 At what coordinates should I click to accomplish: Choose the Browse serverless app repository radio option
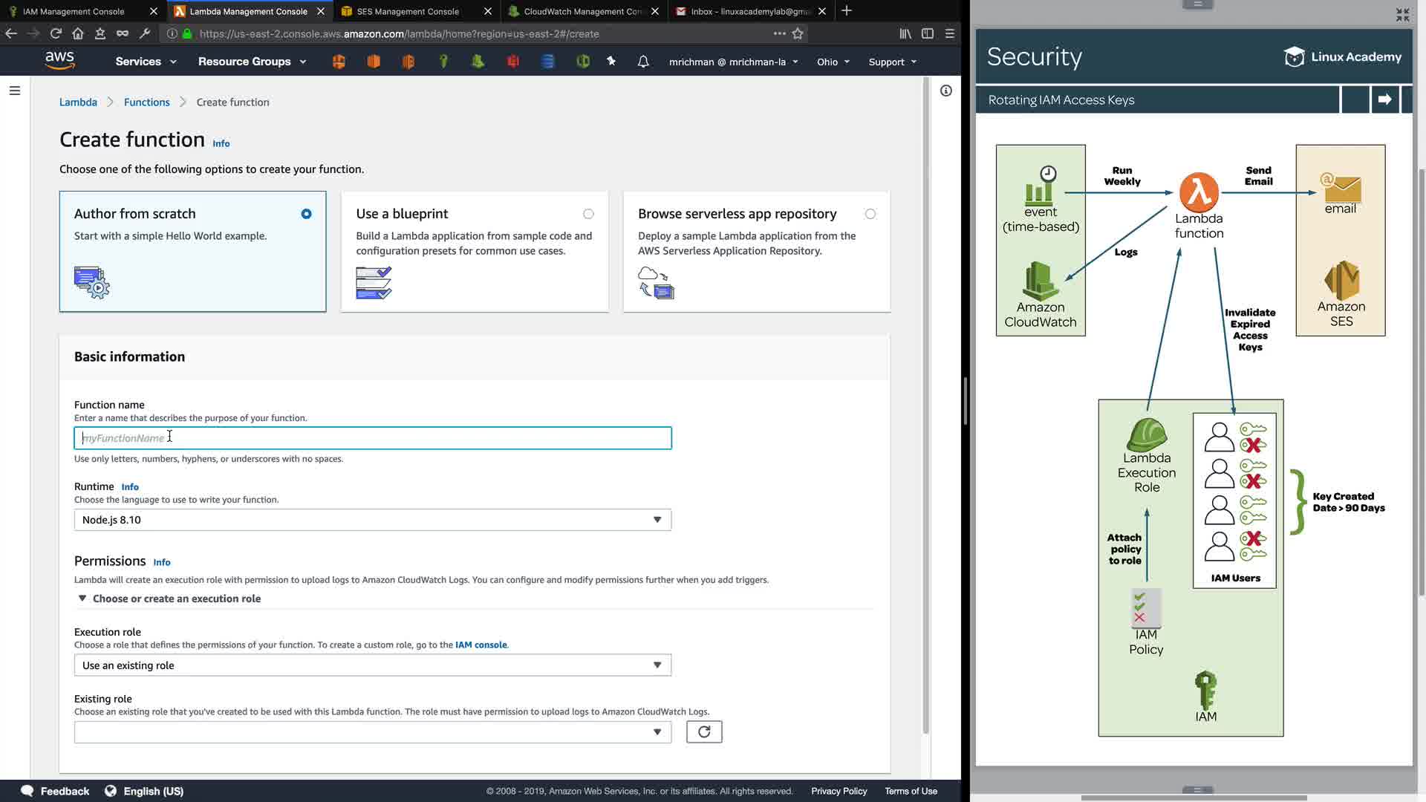[870, 214]
